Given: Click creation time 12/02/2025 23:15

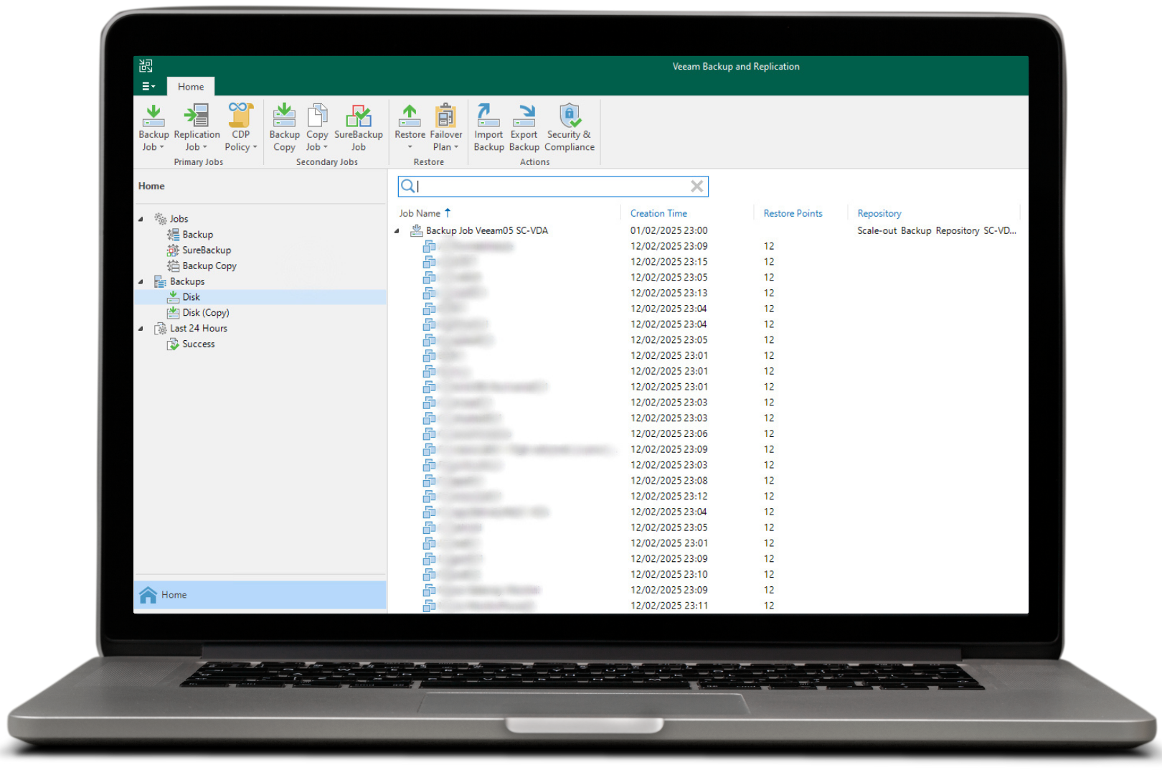Looking at the screenshot, I should (669, 262).
